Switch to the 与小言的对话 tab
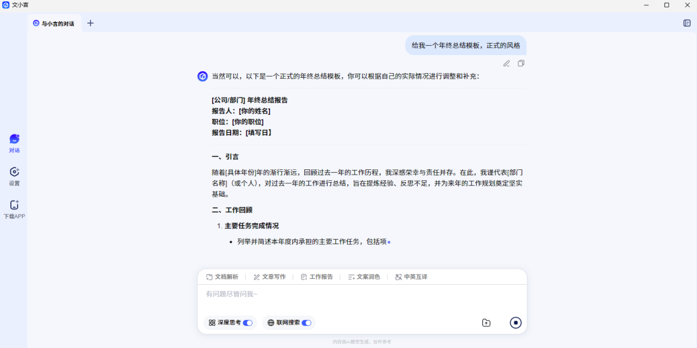 point(54,24)
